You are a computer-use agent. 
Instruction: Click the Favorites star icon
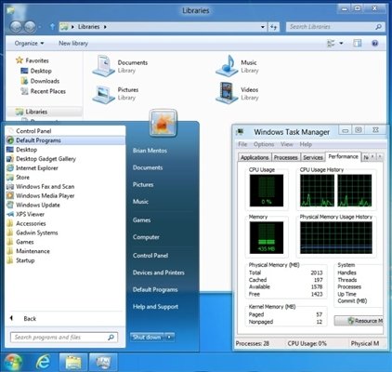[x=20, y=60]
